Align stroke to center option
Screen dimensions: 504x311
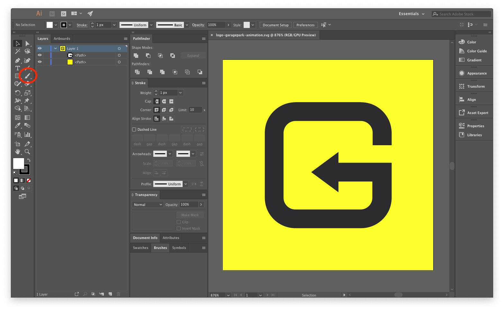click(157, 119)
